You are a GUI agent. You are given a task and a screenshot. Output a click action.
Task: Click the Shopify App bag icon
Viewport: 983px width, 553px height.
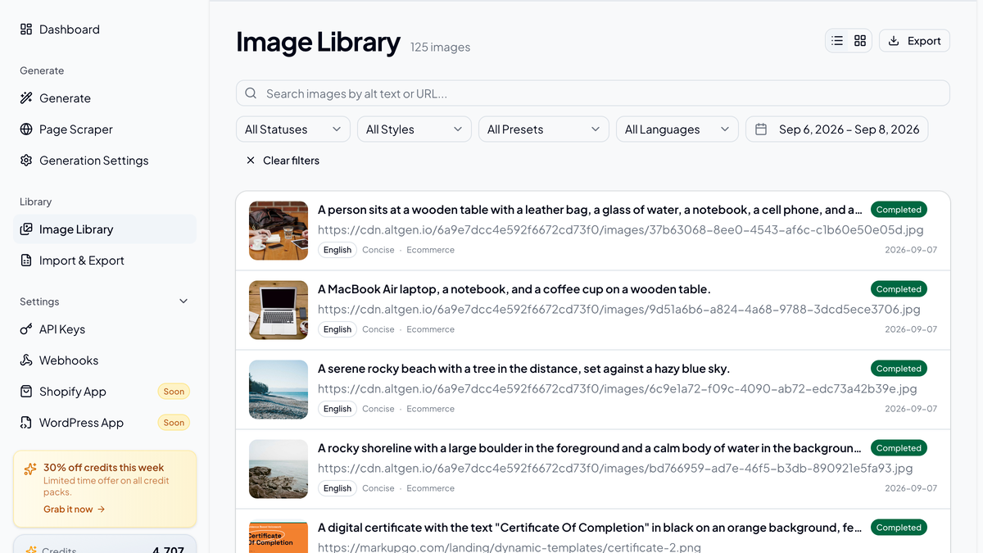point(26,392)
